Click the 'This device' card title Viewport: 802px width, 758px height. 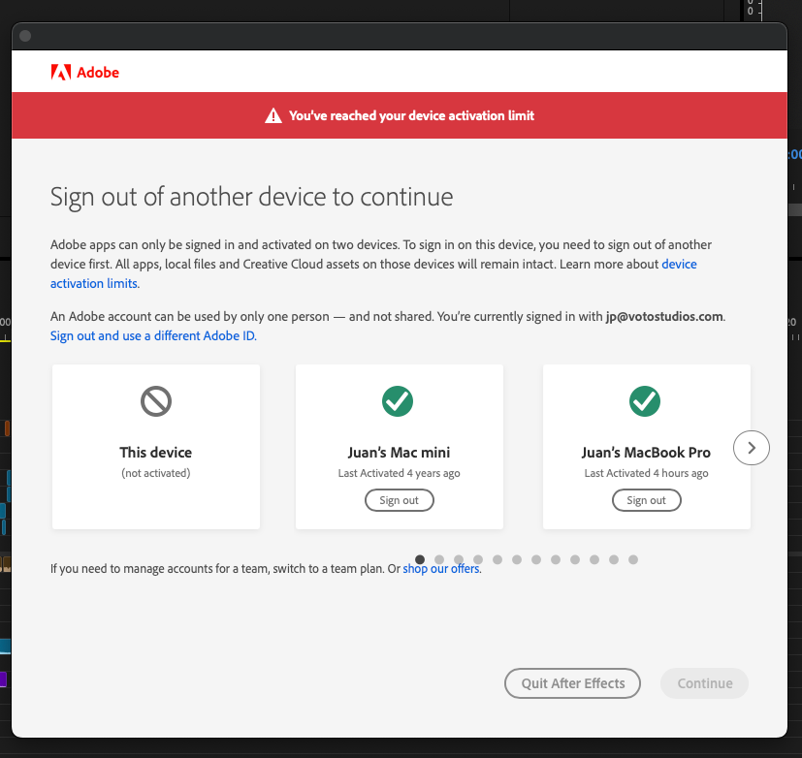pyautogui.click(x=156, y=453)
